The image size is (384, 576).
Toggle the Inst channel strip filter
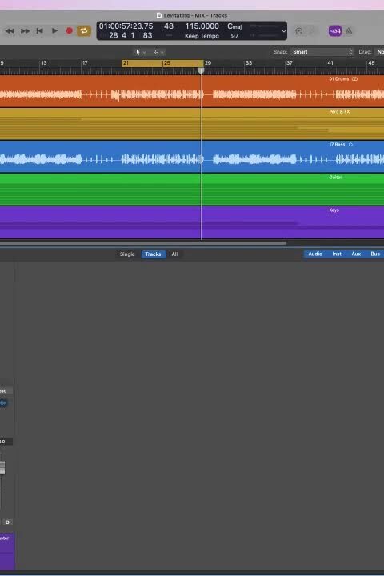[x=337, y=254]
